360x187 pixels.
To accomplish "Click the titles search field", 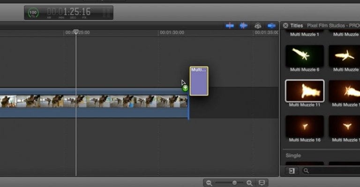I will click(331, 171).
